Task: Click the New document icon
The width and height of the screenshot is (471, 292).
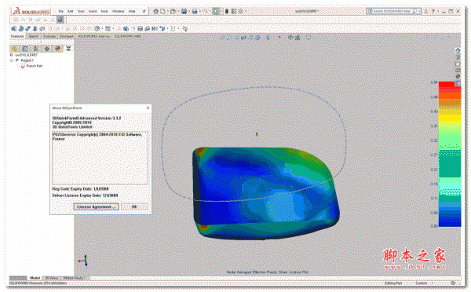Action: click(162, 12)
